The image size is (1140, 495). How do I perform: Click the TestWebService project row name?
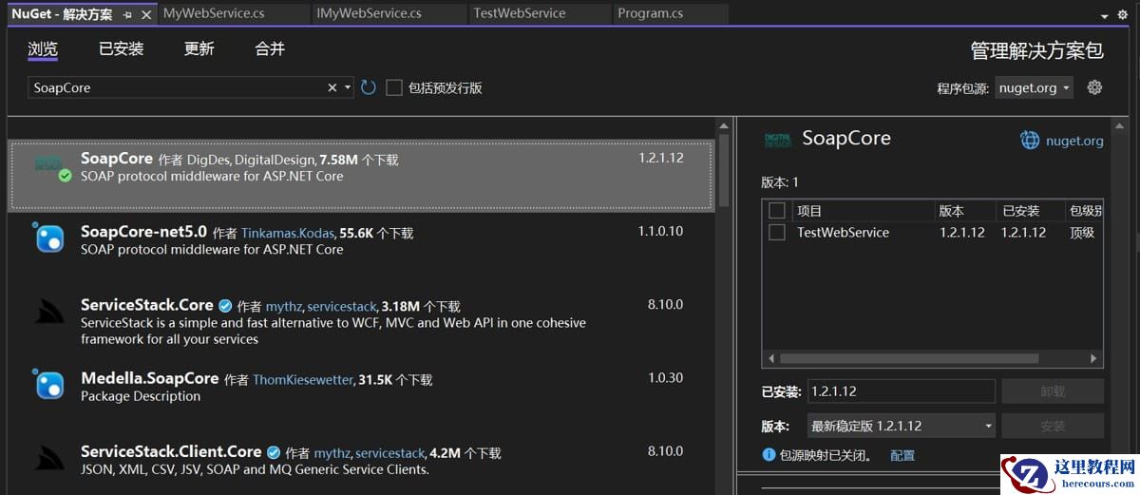[x=843, y=232]
